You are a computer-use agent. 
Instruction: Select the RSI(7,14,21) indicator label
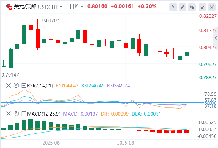pos(40,86)
